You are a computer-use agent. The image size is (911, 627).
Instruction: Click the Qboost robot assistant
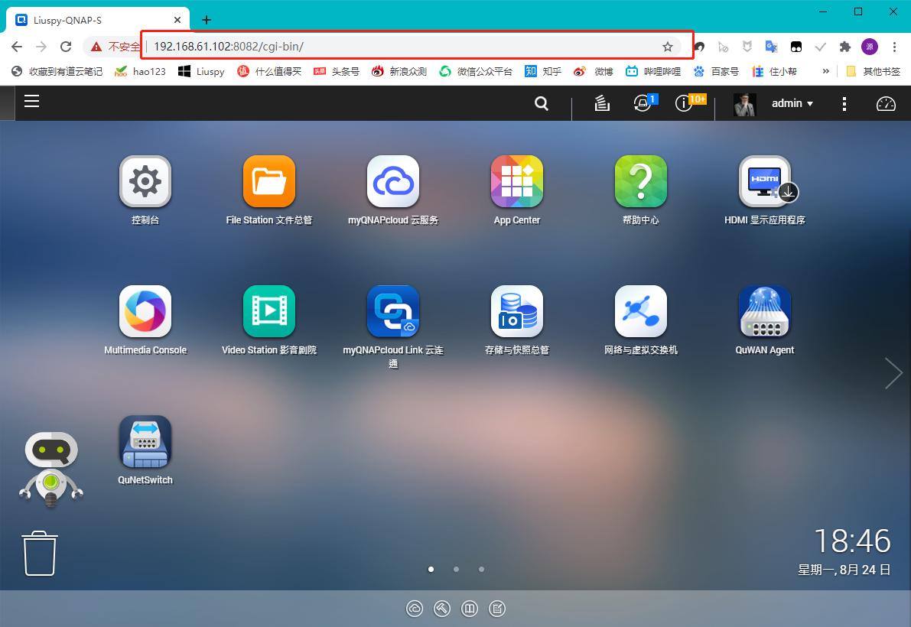click(51, 469)
